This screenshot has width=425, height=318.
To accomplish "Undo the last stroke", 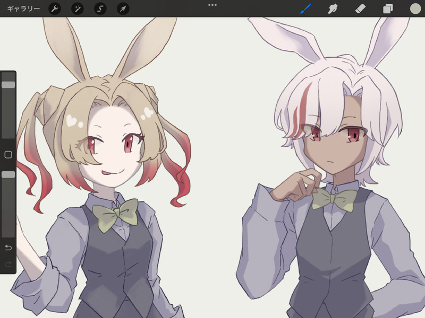I will [x=8, y=248].
